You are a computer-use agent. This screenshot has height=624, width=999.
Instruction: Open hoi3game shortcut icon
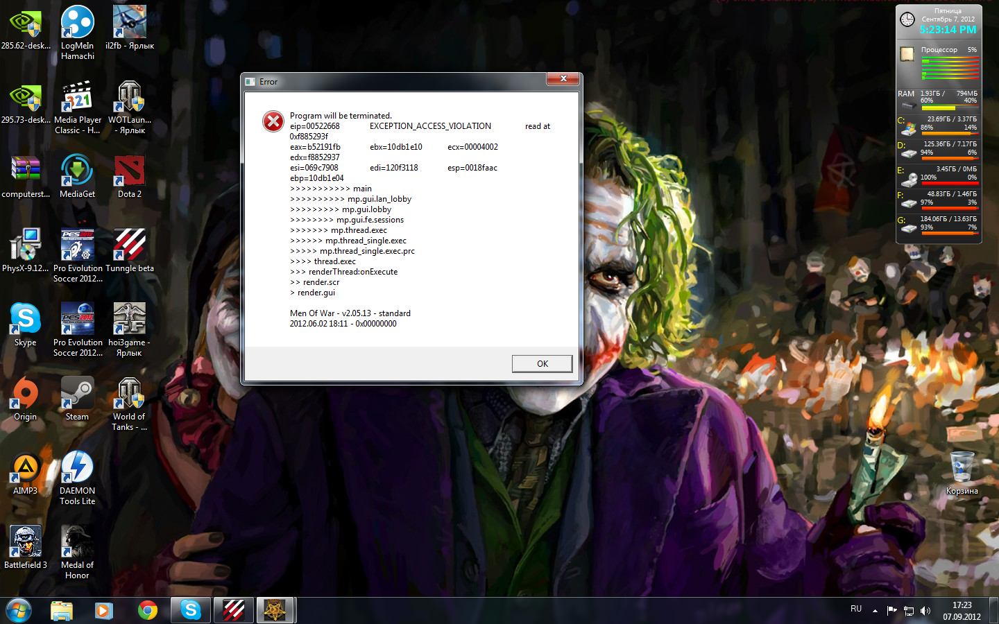tap(130, 330)
